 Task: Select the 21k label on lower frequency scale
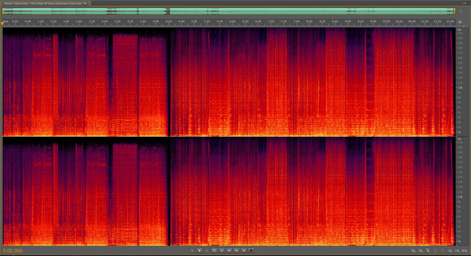click(x=460, y=143)
